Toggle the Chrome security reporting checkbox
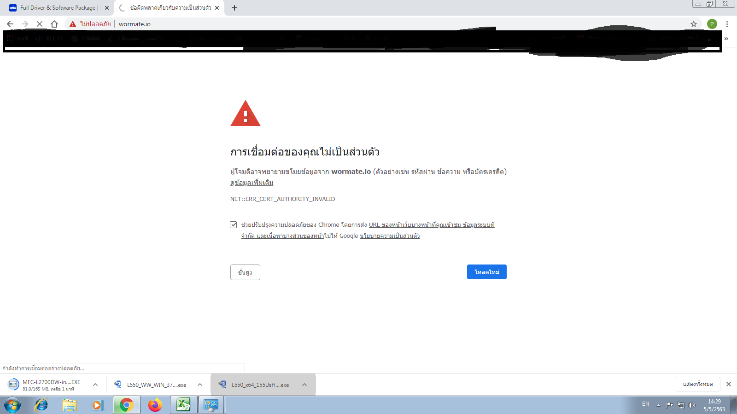 coord(234,225)
